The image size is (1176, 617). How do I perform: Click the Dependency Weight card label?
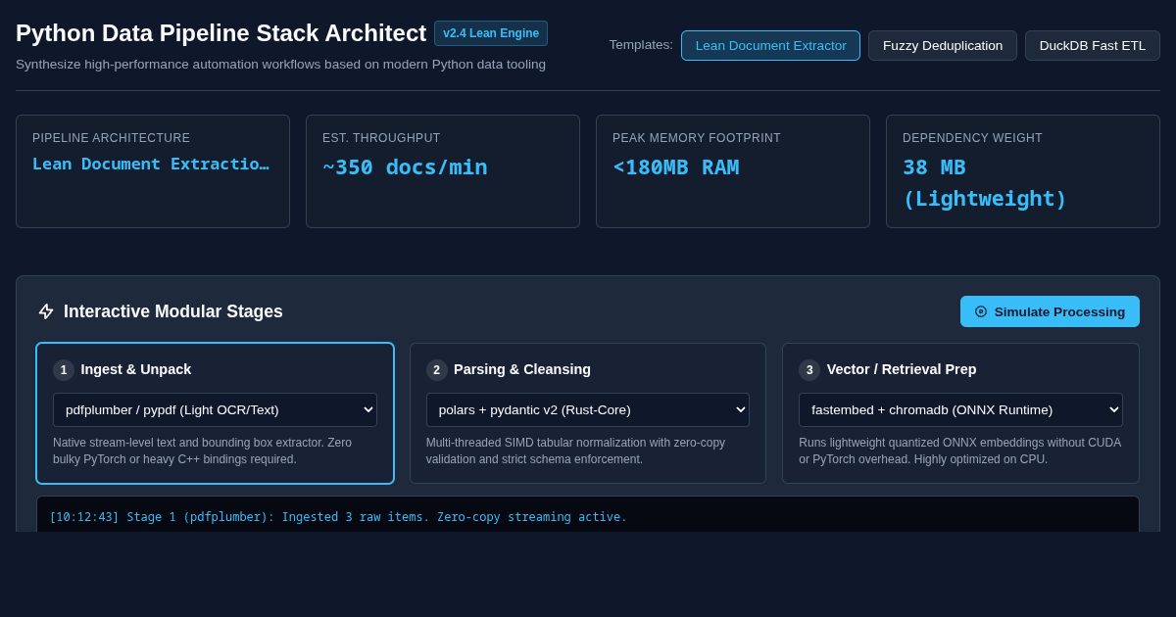(x=972, y=138)
